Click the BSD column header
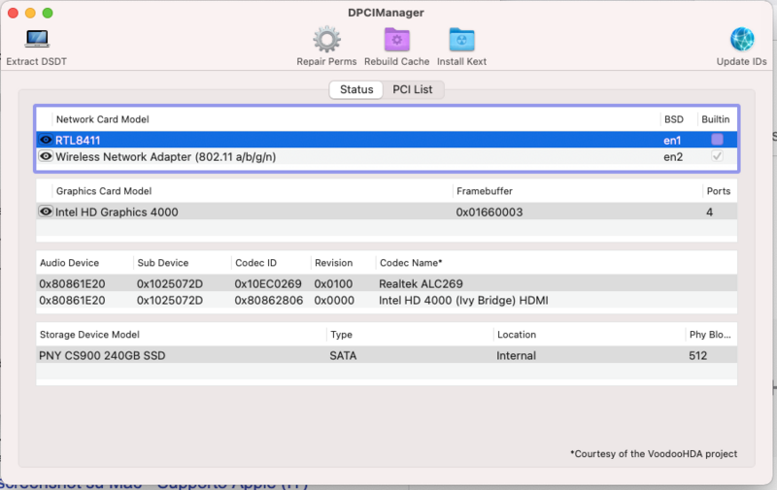Screen dimensions: 777x490 [673, 119]
